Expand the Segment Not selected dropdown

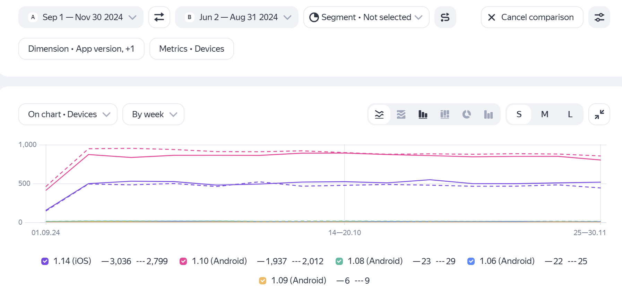point(366,17)
